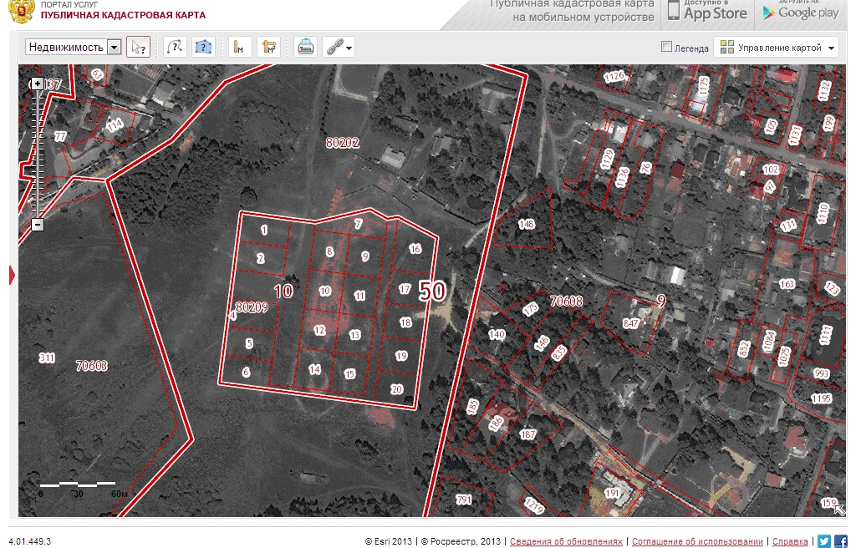This screenshot has width=856, height=548.
Task: Open the Twitter share icon
Action: point(824,541)
